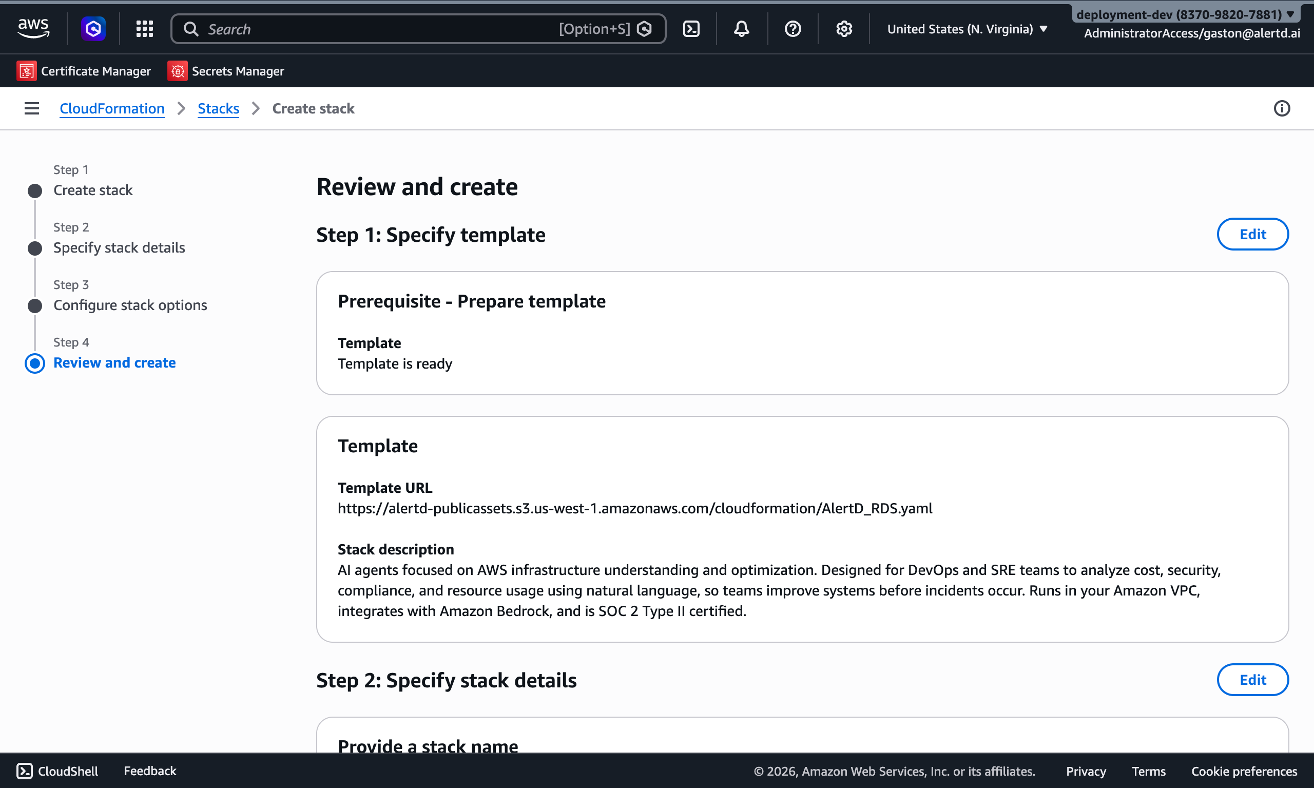Click the Stack description paragraph
1314x788 pixels.
[779, 590]
